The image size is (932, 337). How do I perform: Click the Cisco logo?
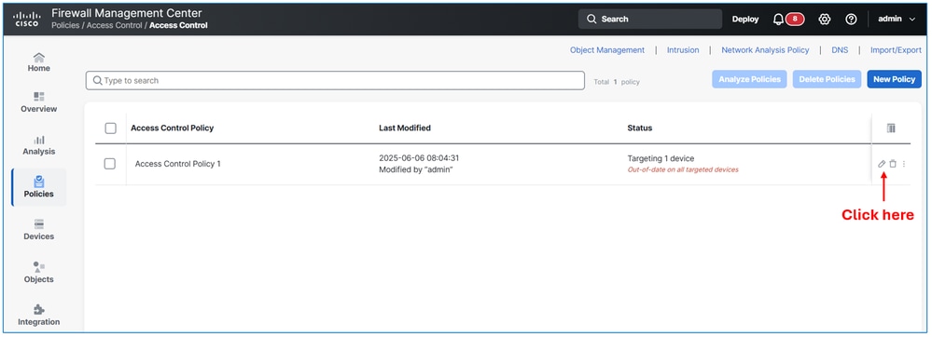pyautogui.click(x=26, y=19)
